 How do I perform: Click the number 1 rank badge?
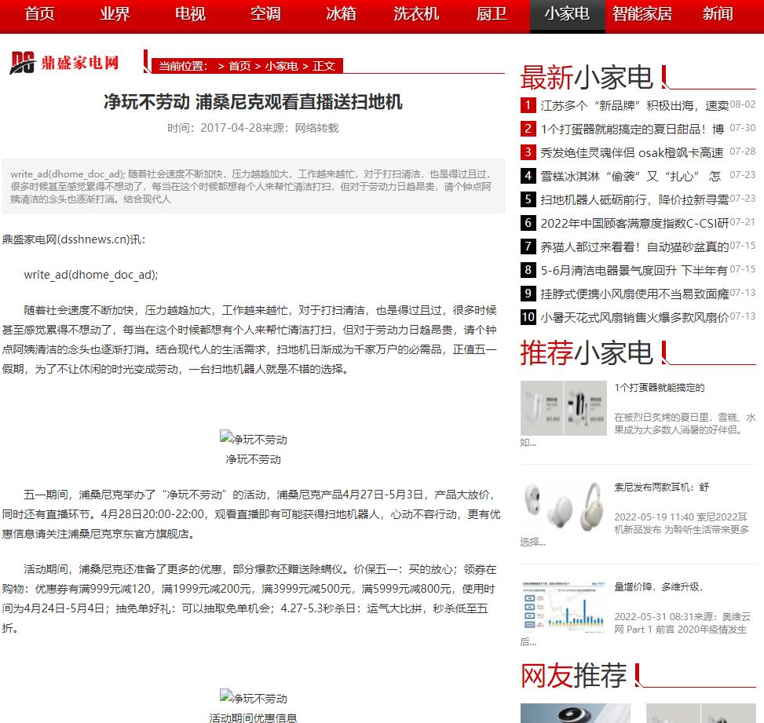click(x=528, y=105)
